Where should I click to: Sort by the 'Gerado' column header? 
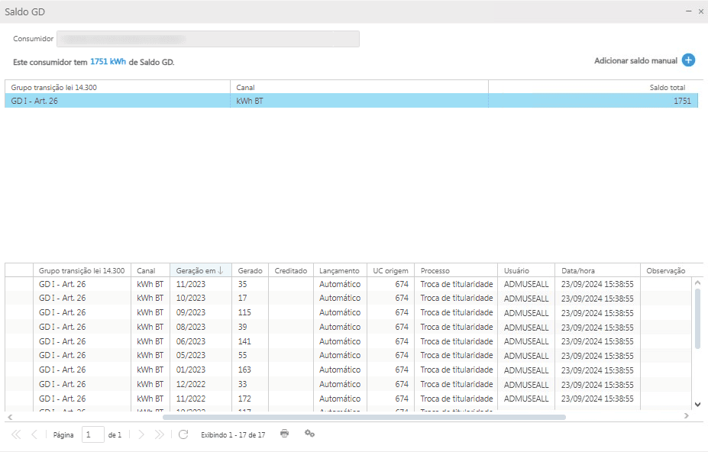point(250,270)
